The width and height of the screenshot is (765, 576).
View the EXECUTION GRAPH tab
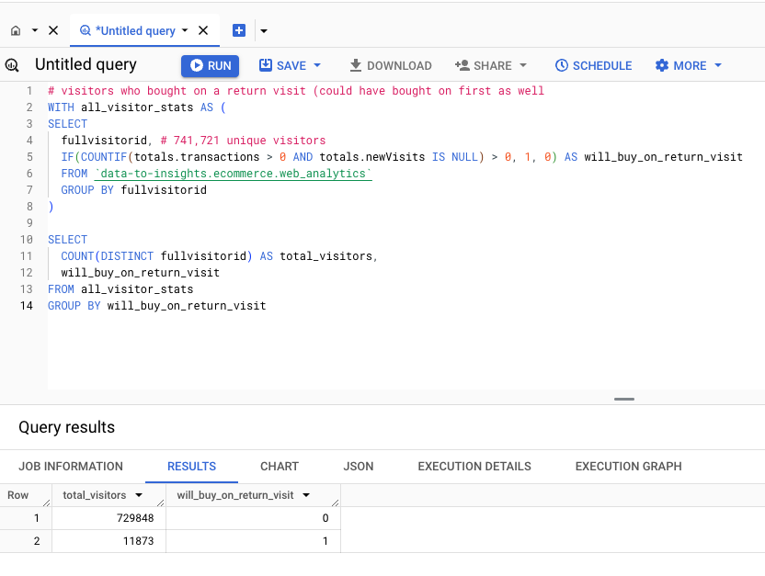tap(628, 466)
